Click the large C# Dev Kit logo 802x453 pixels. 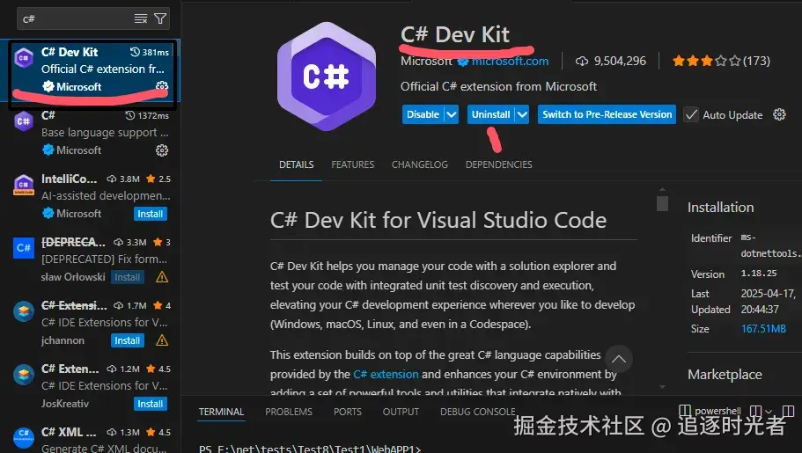point(327,77)
